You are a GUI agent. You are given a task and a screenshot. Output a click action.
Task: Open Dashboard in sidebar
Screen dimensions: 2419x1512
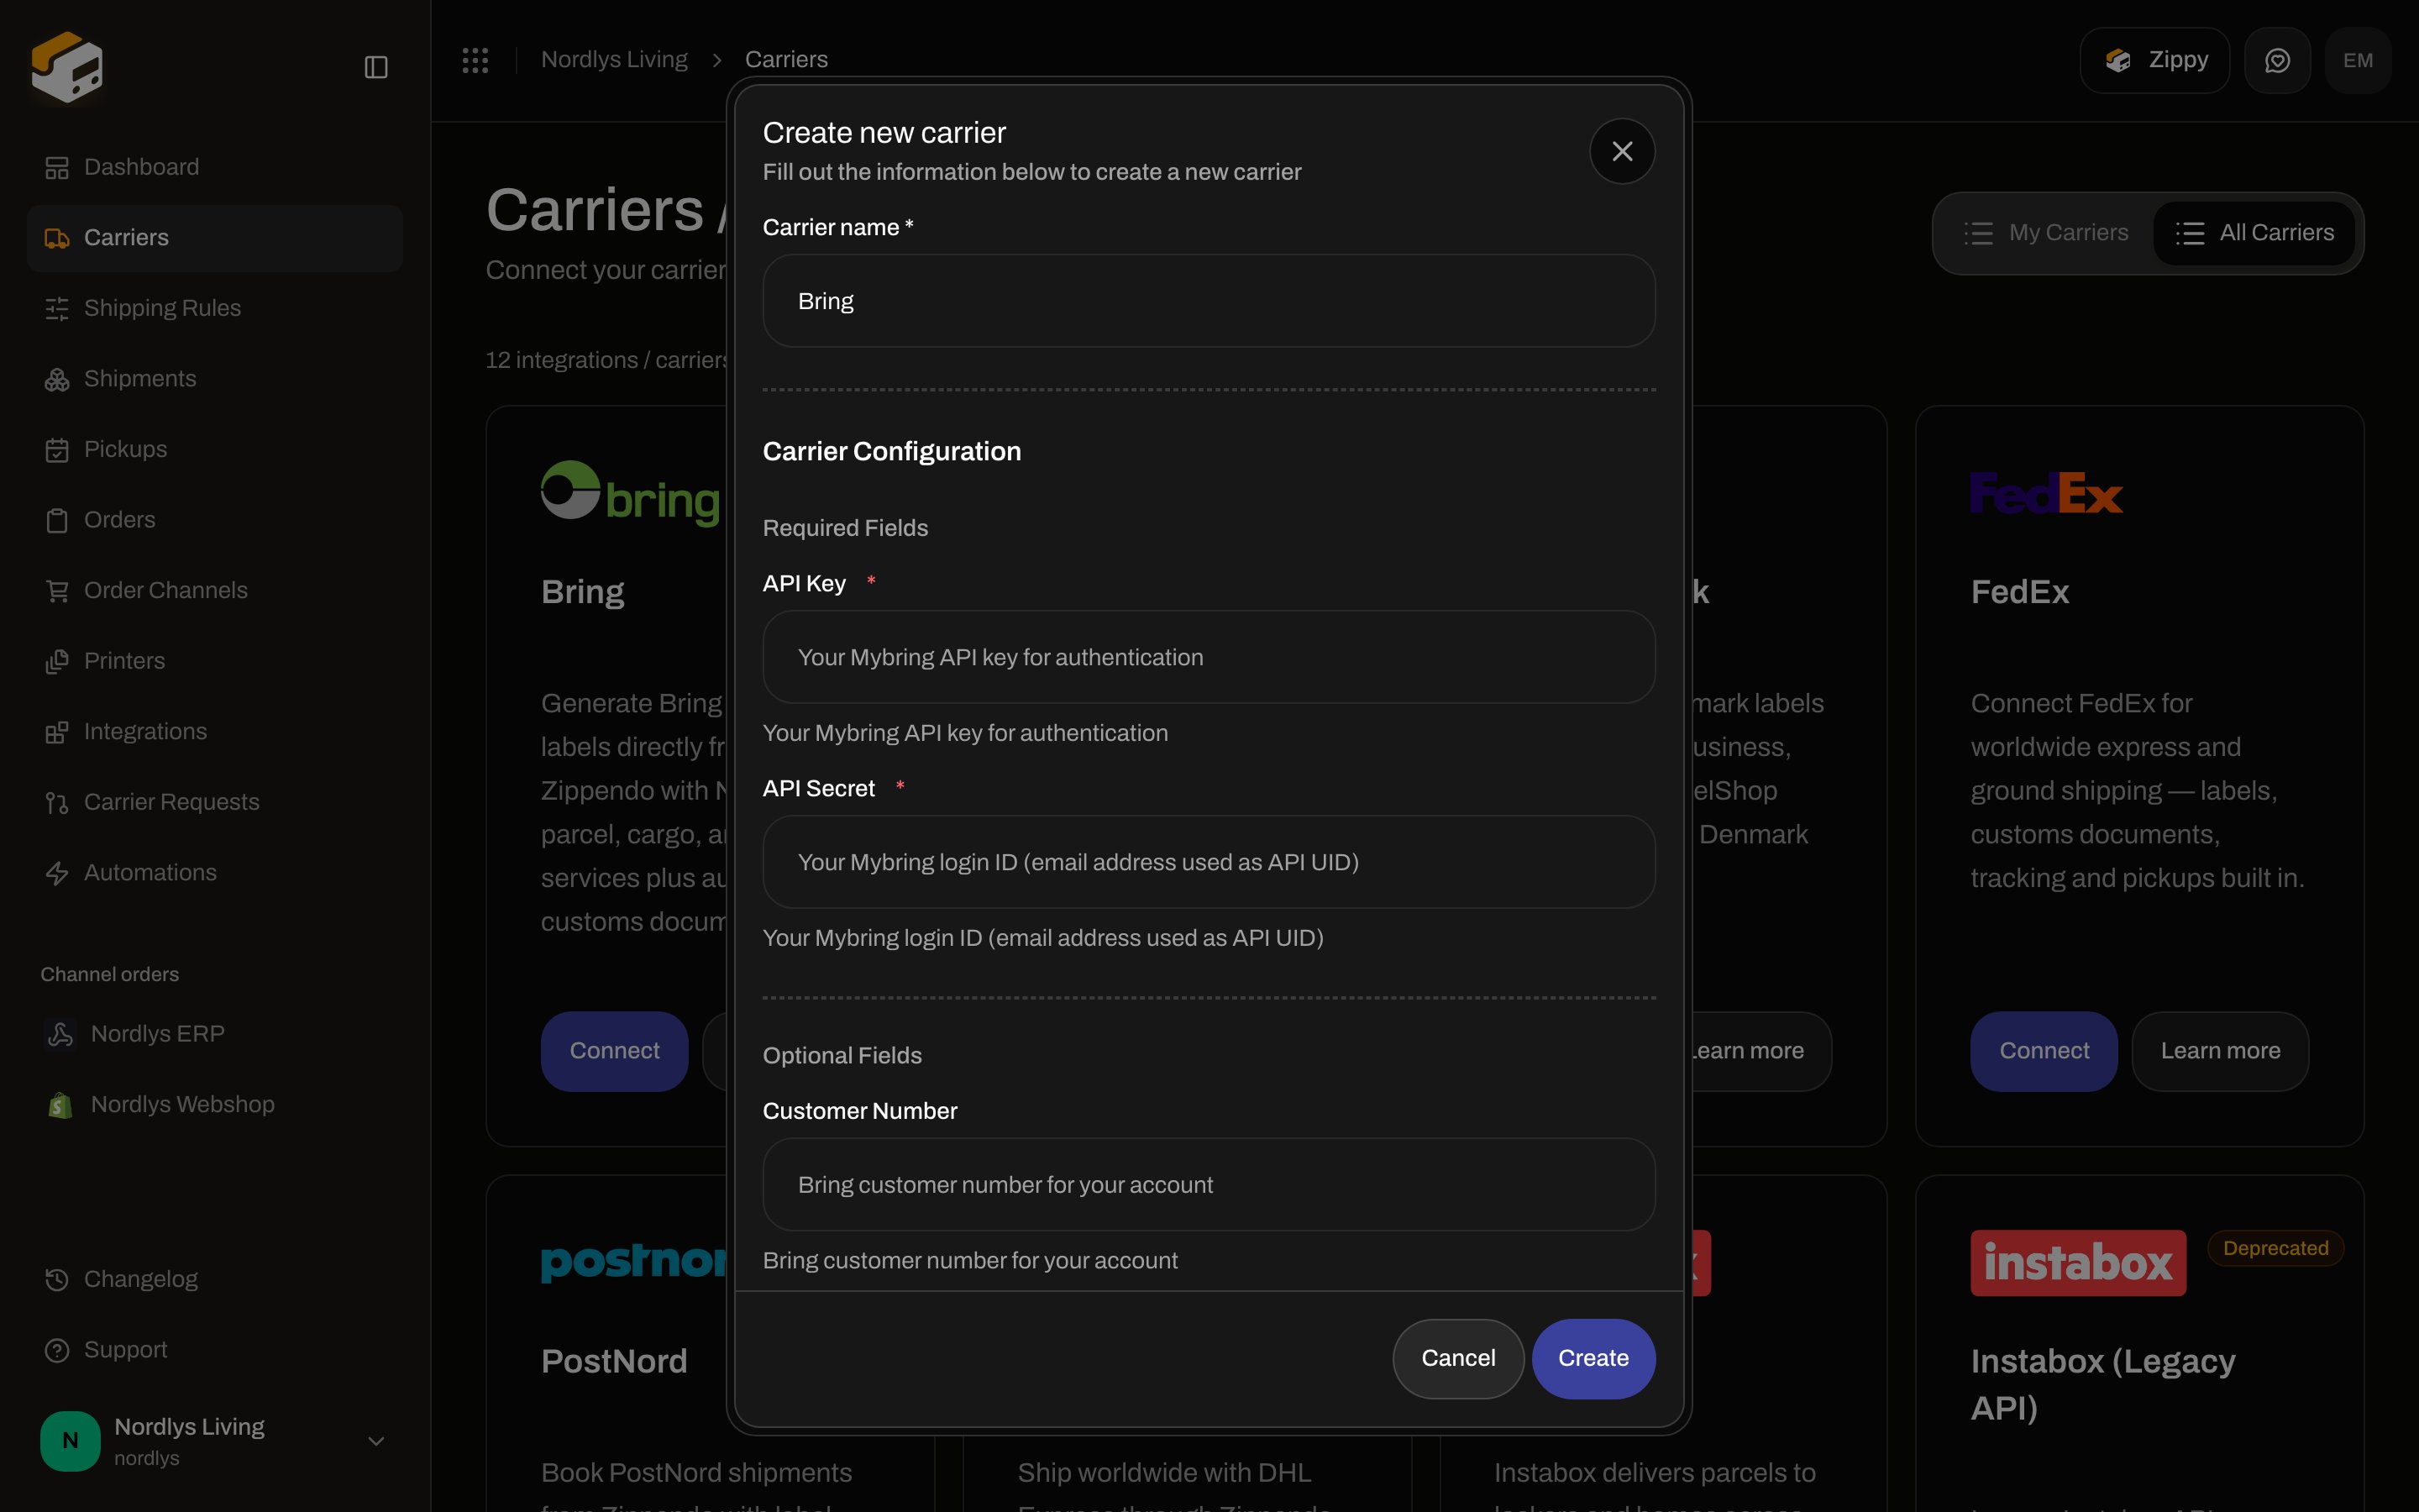coord(215,167)
